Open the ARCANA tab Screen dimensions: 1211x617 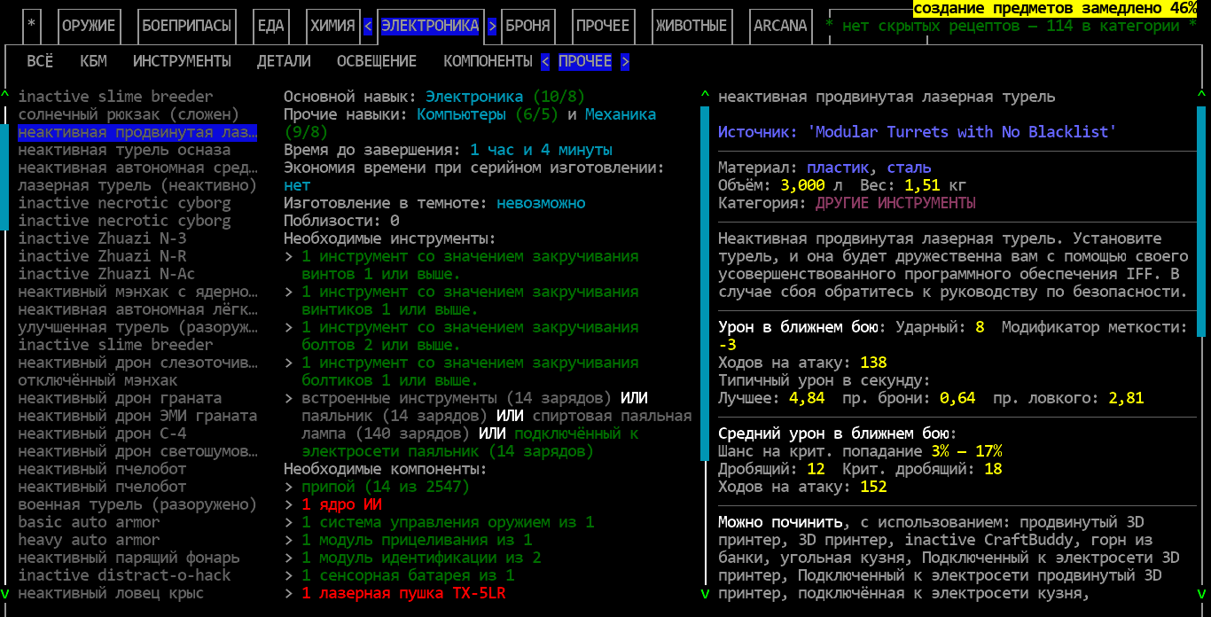point(780,26)
